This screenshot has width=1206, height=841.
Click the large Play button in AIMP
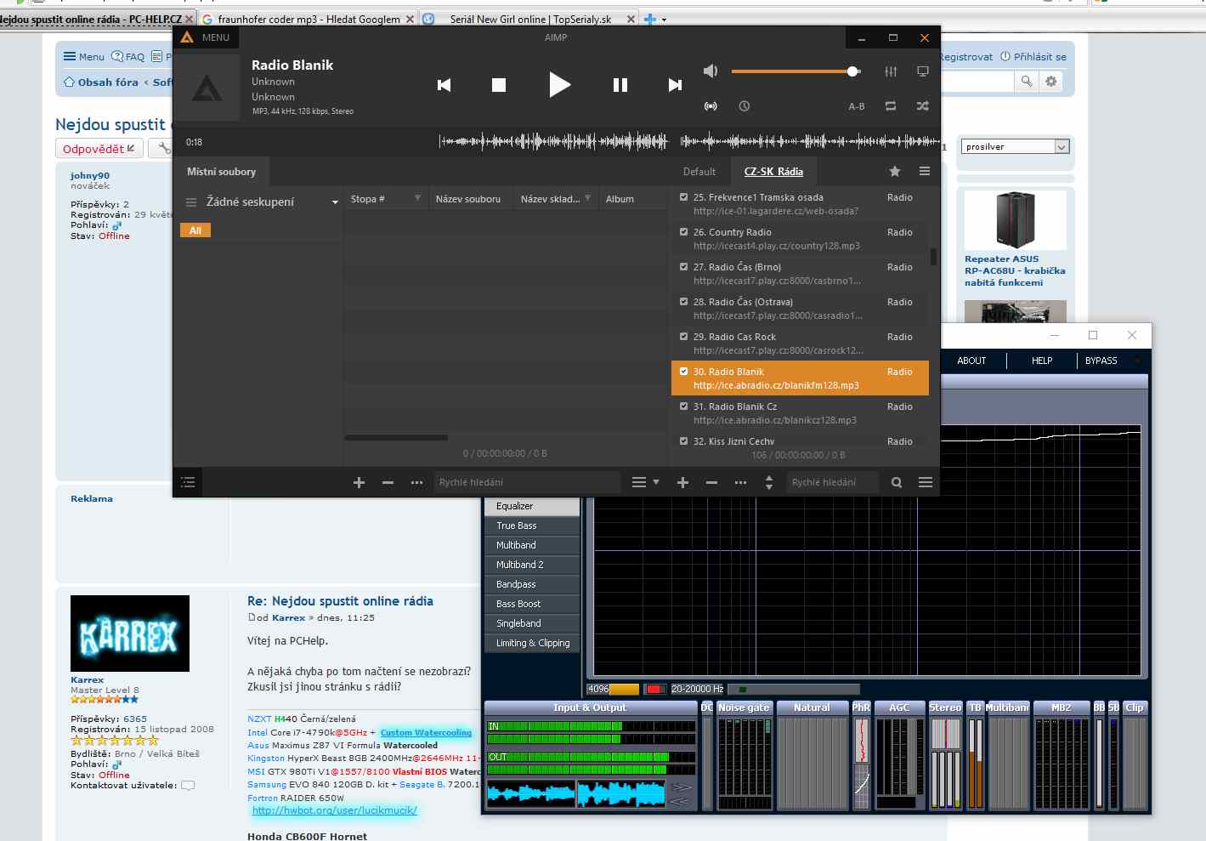pyautogui.click(x=559, y=85)
